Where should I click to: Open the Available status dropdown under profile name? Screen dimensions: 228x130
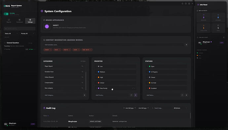point(12,125)
